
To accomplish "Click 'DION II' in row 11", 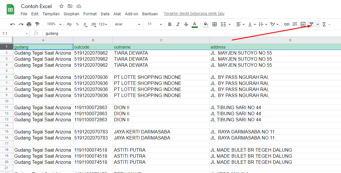I will 122,108.
